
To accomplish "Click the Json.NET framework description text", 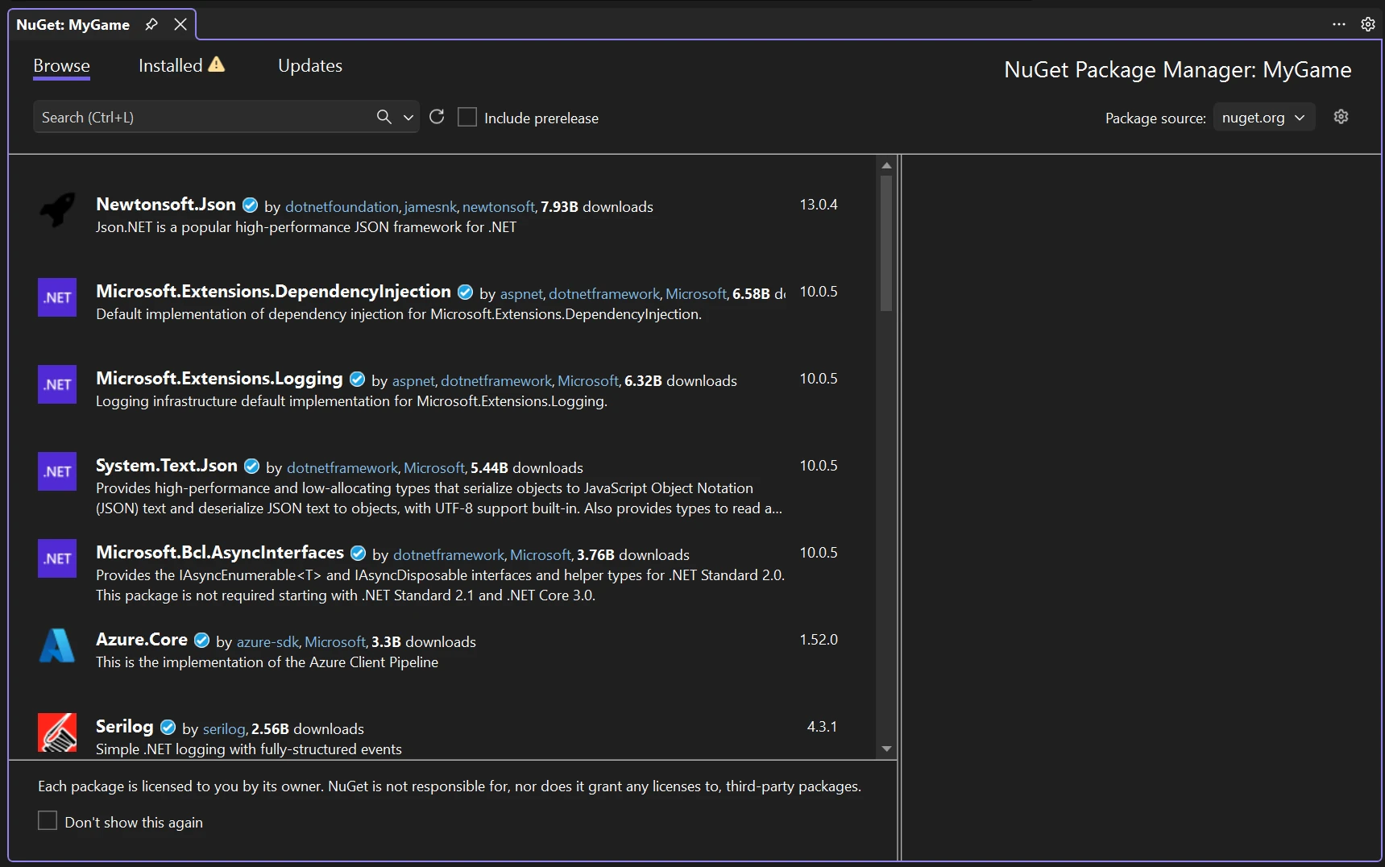I will click(x=306, y=227).
